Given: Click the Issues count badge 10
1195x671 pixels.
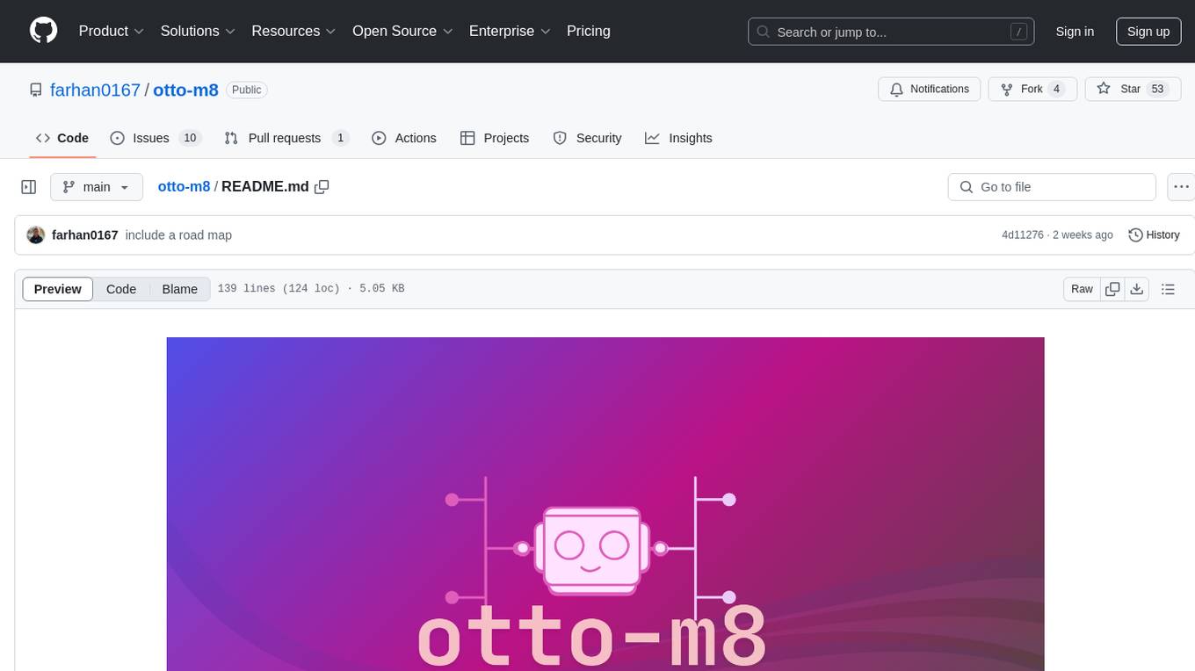Looking at the screenshot, I should click(x=190, y=138).
